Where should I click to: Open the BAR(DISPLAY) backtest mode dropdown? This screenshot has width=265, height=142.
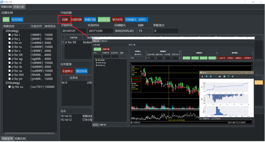[x=126, y=31]
